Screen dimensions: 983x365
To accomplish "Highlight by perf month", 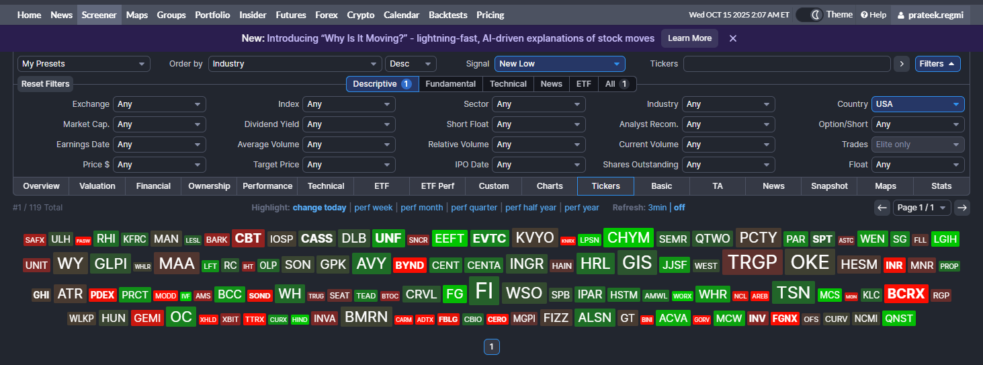I will (x=422, y=208).
